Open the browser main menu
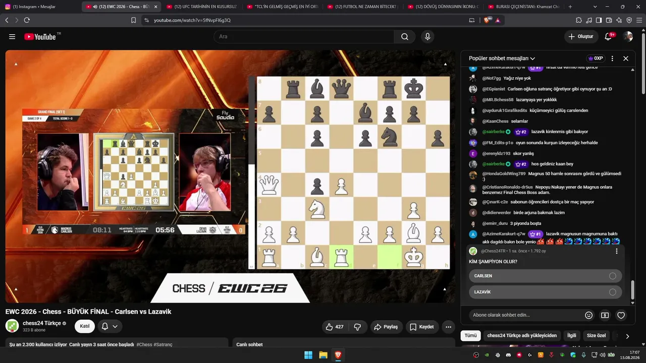 [639, 20]
